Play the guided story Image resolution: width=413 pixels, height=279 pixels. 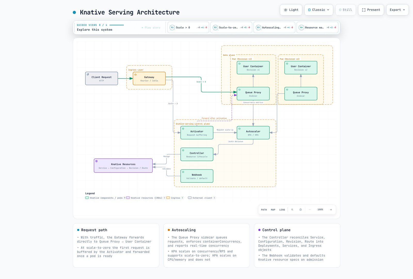151,28
